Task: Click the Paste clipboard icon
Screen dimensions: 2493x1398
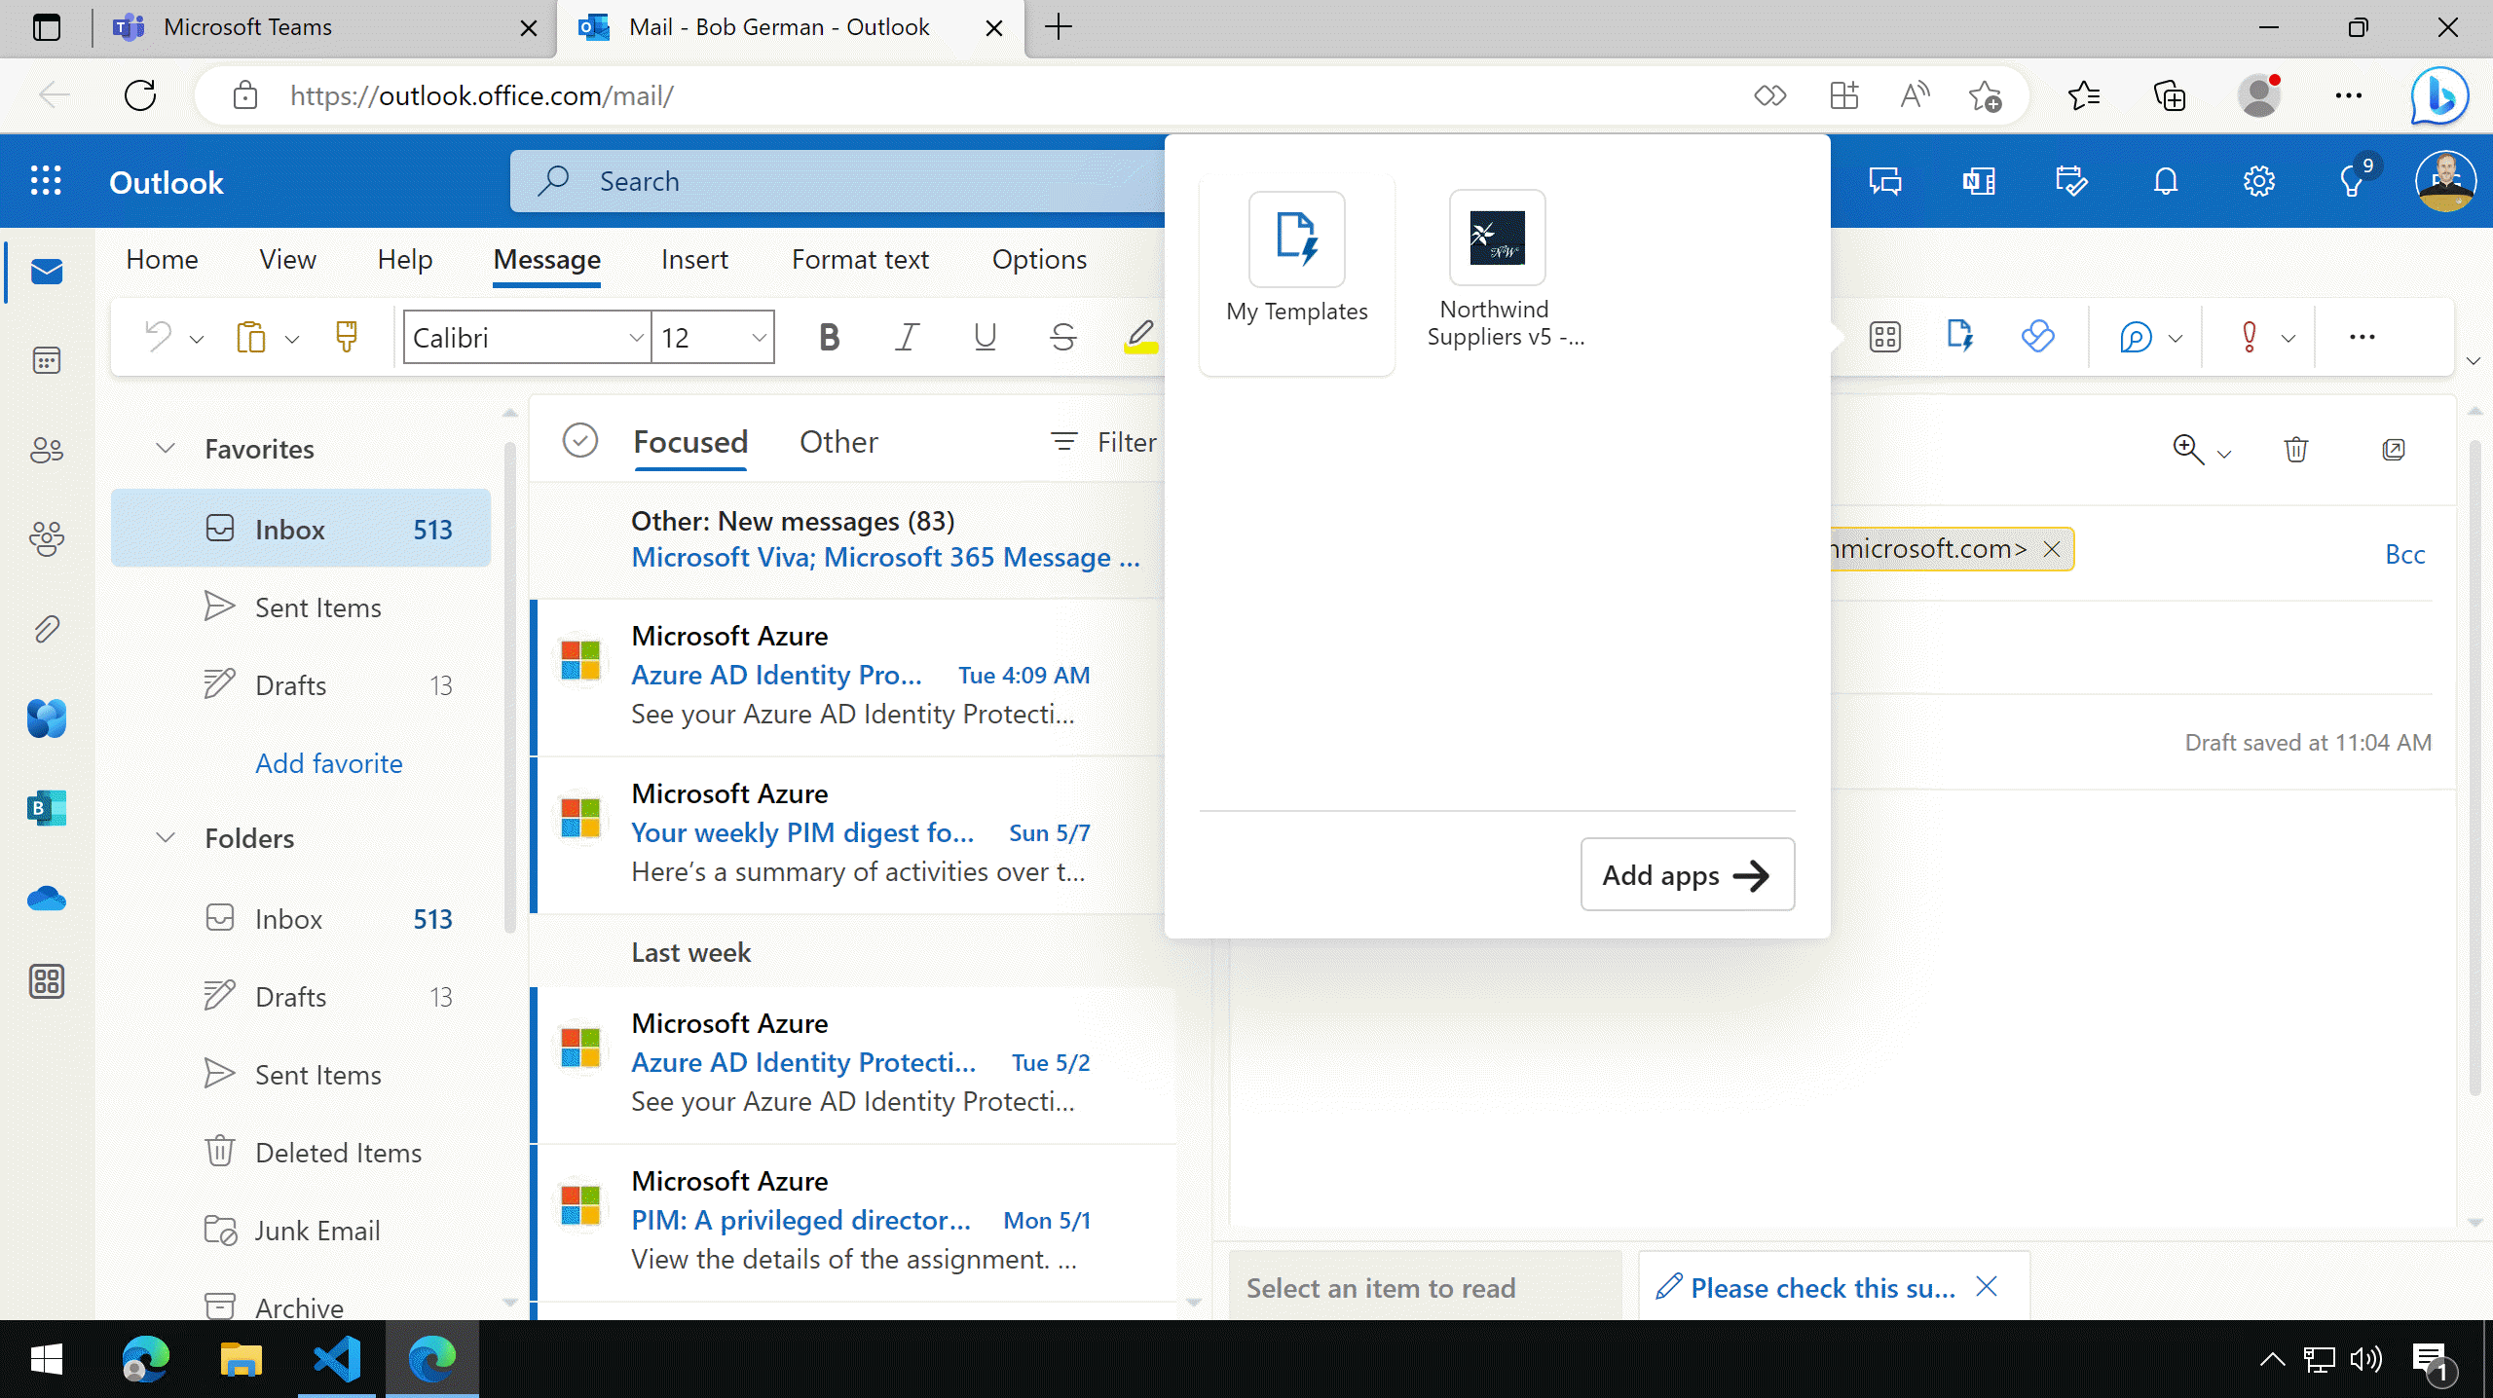Action: (x=250, y=337)
